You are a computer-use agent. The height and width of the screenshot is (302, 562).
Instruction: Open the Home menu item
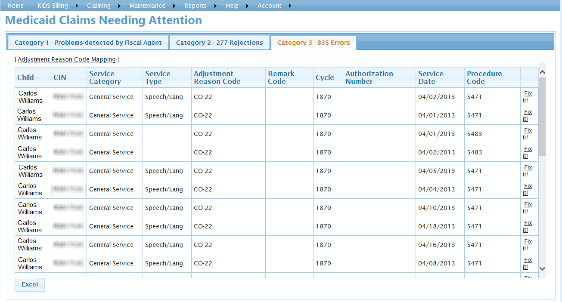click(16, 6)
